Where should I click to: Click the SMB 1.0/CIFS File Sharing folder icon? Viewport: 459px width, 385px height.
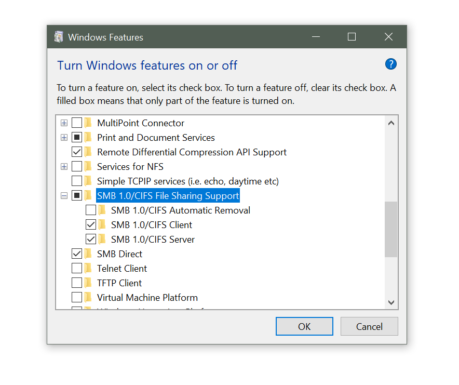[x=88, y=195]
